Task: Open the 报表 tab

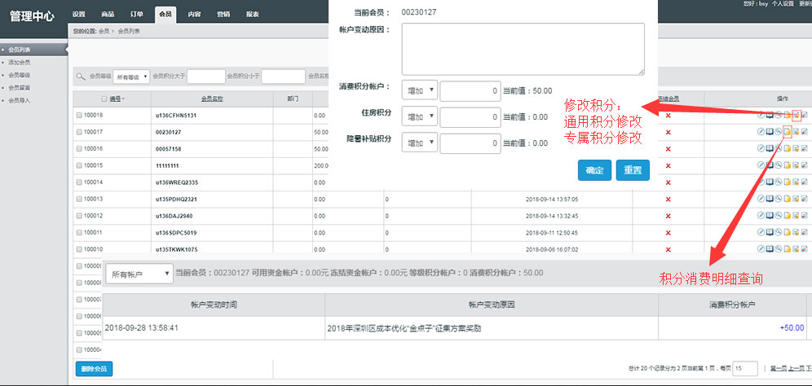Action: coord(252,14)
